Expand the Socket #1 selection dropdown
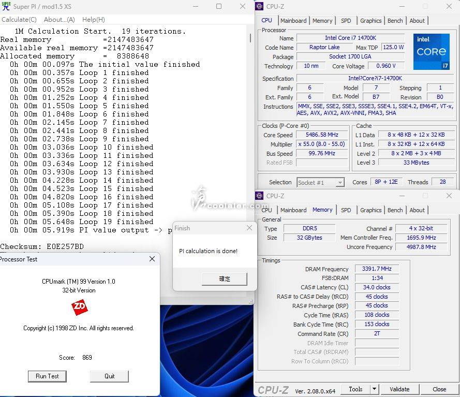 (339, 183)
